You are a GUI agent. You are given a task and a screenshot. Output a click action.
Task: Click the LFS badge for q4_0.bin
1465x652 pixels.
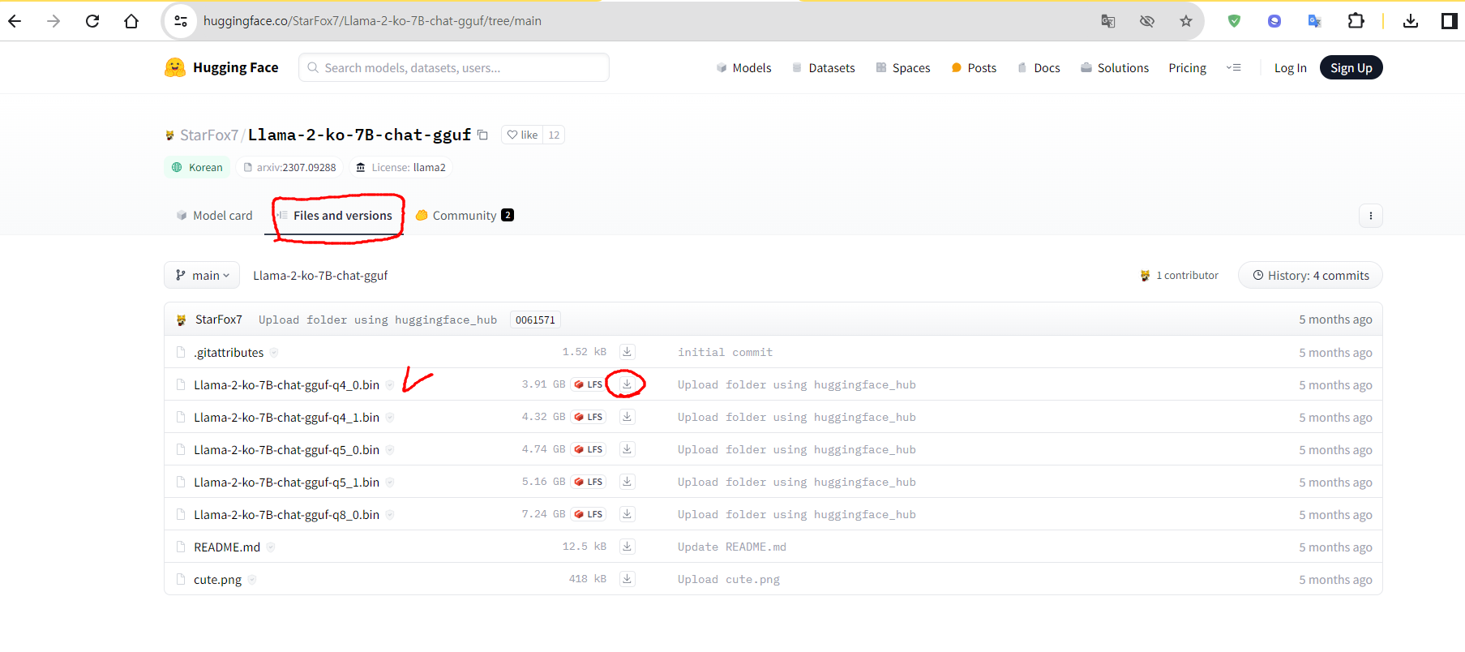click(x=589, y=384)
